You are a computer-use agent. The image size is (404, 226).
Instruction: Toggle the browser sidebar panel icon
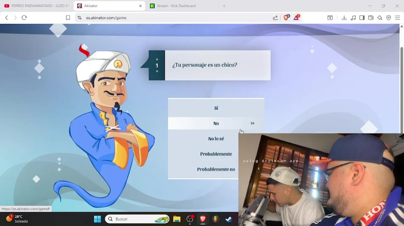click(x=362, y=18)
